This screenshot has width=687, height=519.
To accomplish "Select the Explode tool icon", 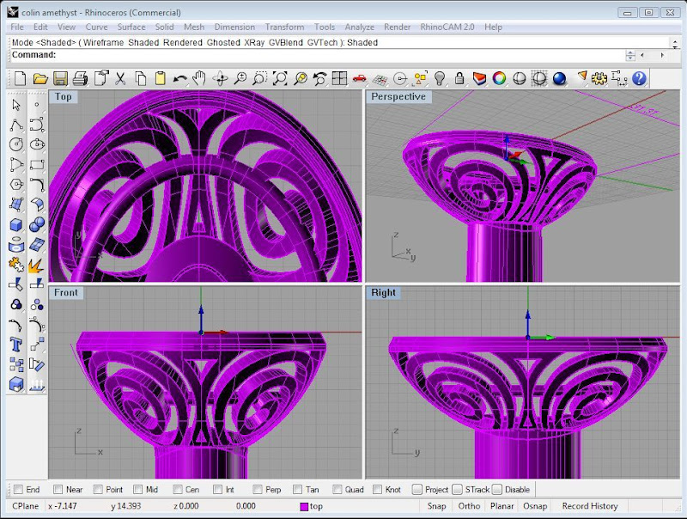I will 36,264.
